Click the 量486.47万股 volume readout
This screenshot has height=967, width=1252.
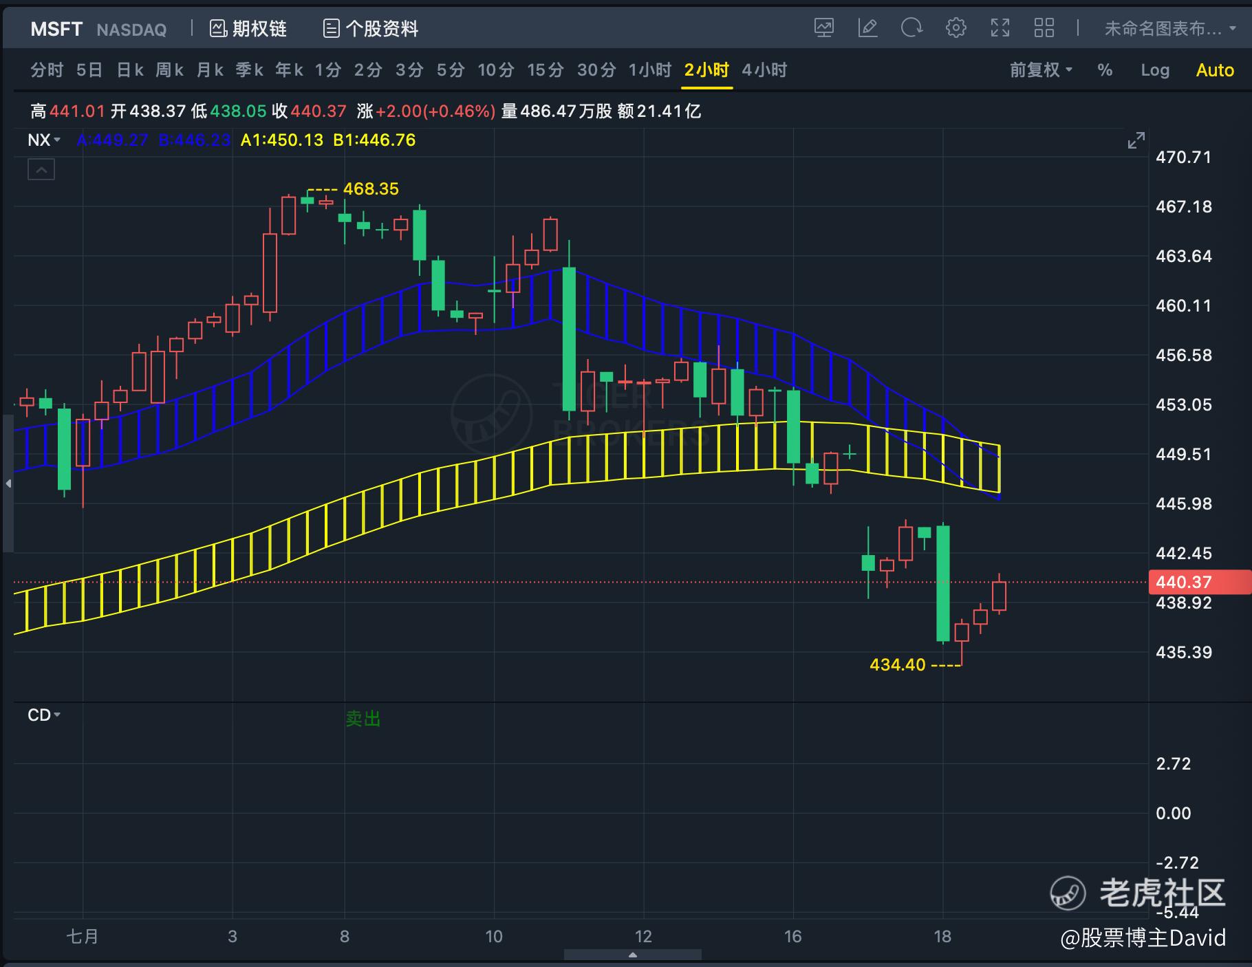tap(557, 111)
